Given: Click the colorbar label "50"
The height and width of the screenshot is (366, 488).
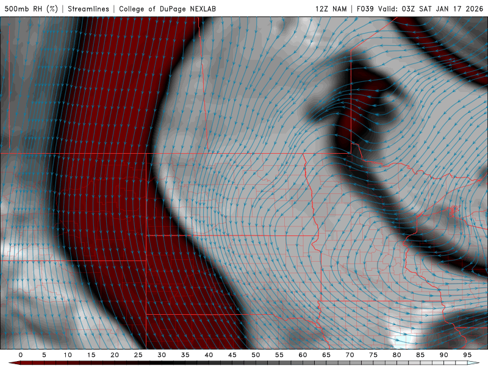Looking at the screenshot, I should [256, 355].
